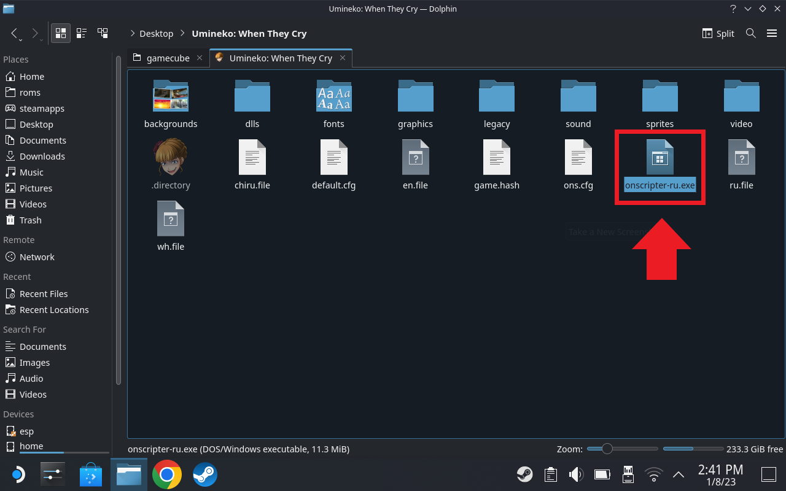Click the Split view button
This screenshot has height=491, width=786.
point(718,34)
